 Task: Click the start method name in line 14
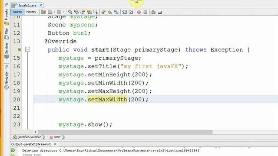pos(100,50)
